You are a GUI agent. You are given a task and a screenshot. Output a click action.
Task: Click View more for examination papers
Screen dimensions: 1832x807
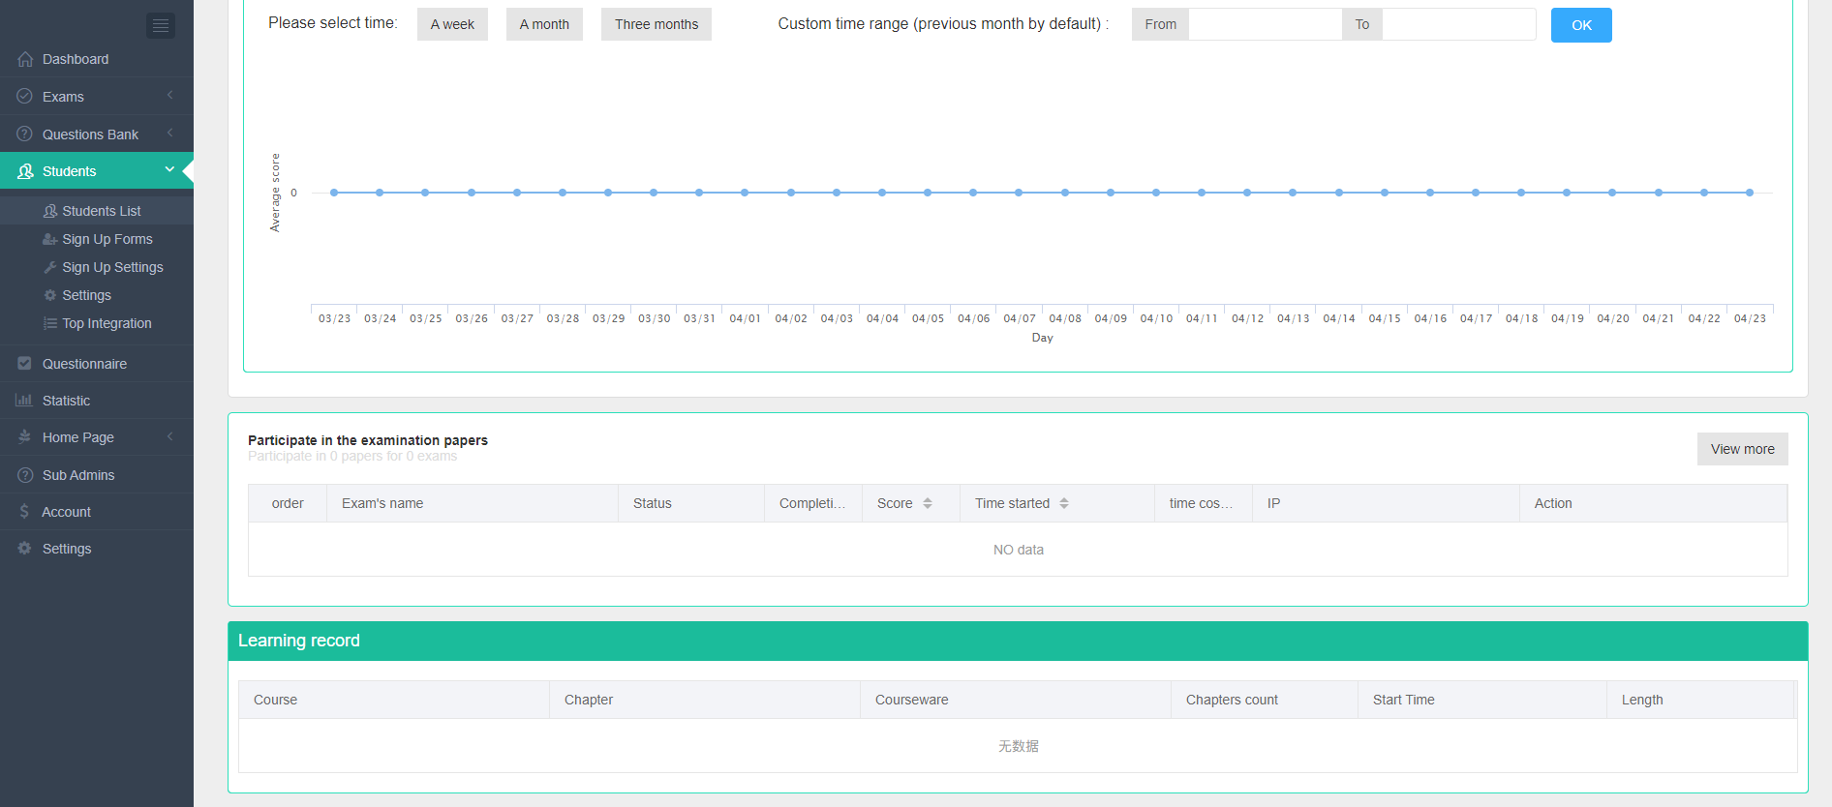point(1743,449)
